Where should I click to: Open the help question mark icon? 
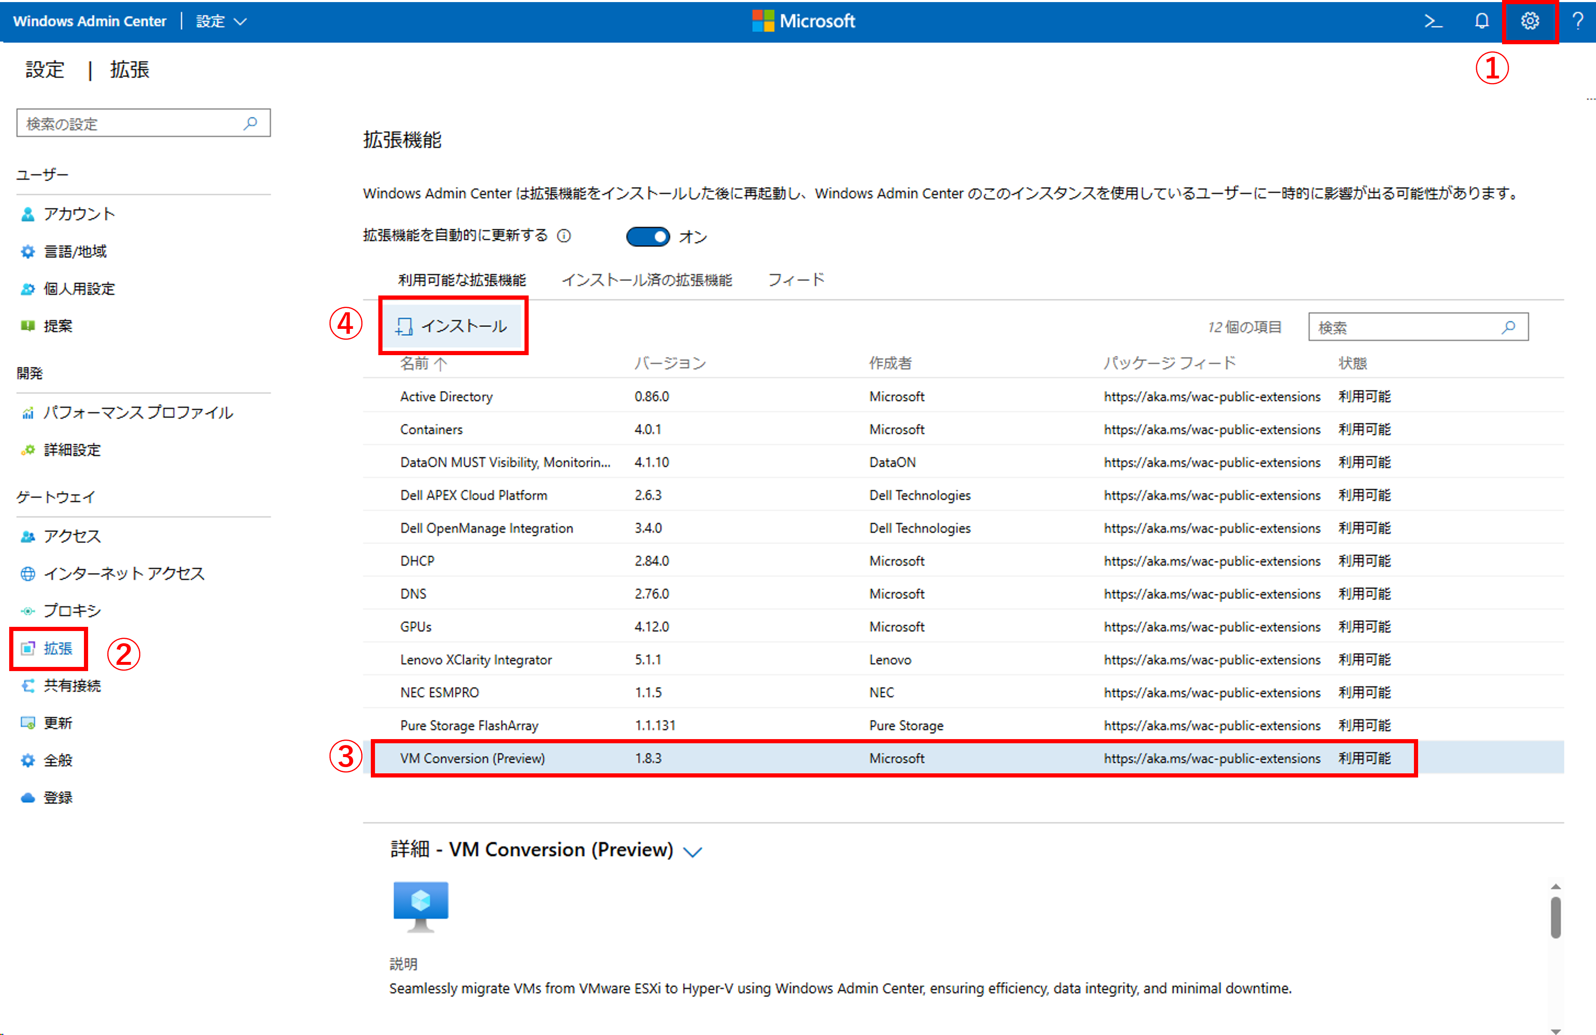coord(1577,21)
